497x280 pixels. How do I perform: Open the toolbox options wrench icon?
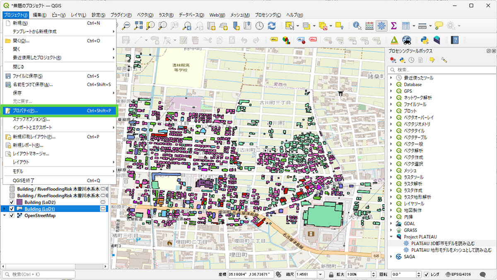(444, 60)
